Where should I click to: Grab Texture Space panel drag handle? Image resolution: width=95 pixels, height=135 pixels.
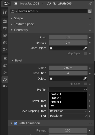coord(91,24)
